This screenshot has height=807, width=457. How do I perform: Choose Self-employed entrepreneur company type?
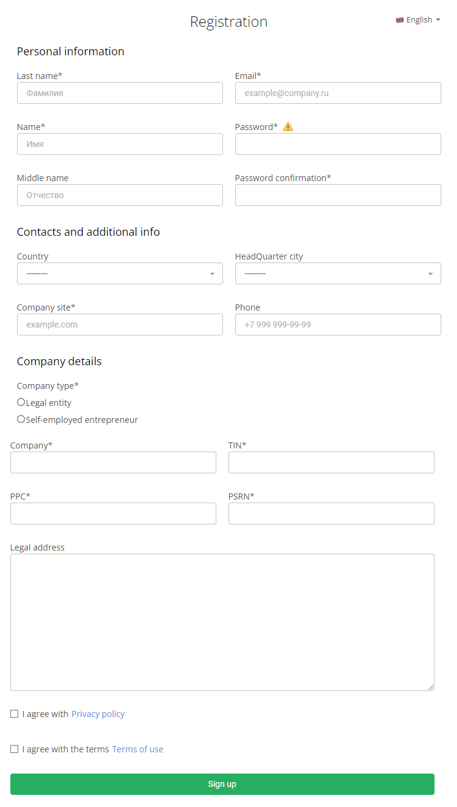point(21,419)
